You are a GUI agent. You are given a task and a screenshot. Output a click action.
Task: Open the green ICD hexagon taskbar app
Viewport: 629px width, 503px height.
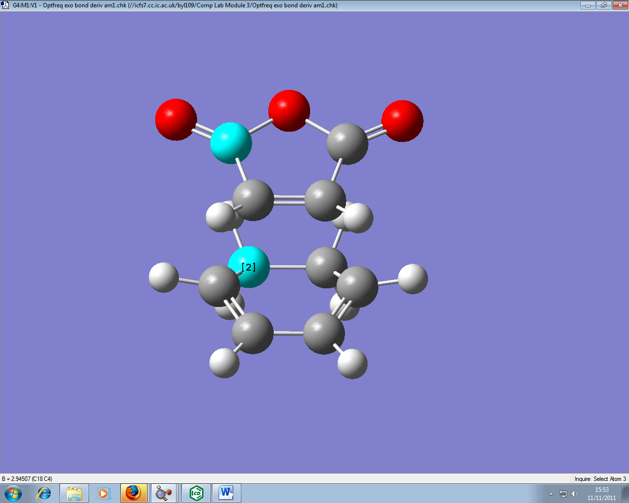click(x=196, y=493)
